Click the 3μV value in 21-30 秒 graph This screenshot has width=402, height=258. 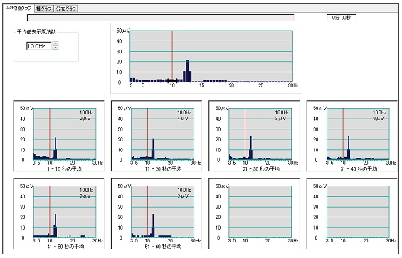click(x=280, y=119)
